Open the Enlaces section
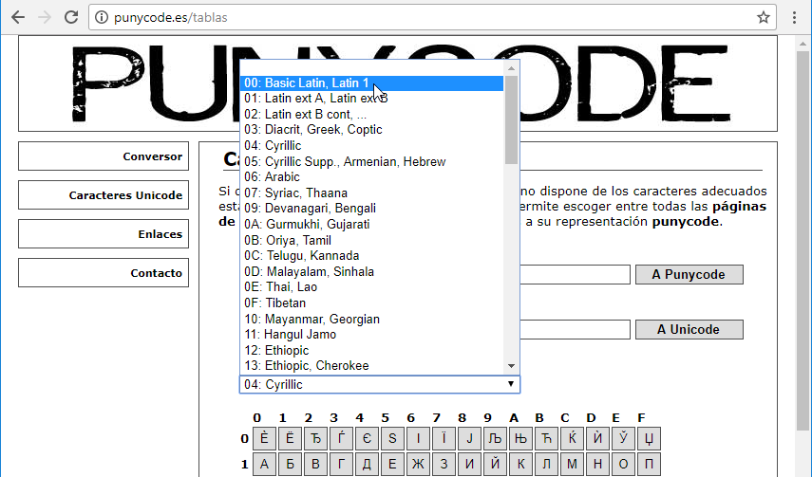Image resolution: width=812 pixels, height=477 pixels. point(104,234)
